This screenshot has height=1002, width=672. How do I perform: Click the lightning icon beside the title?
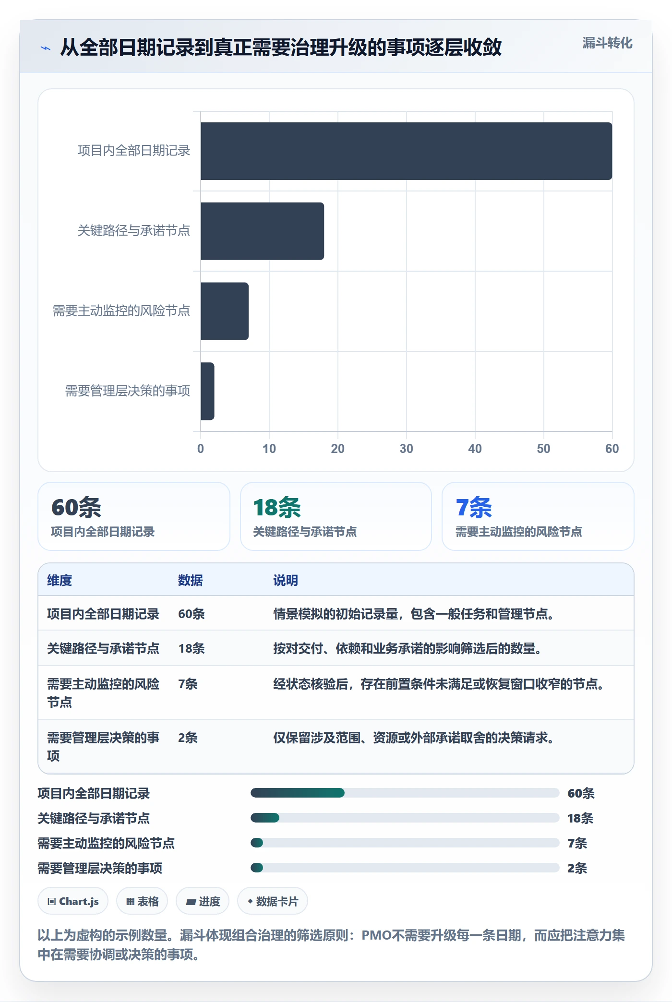pos(46,48)
